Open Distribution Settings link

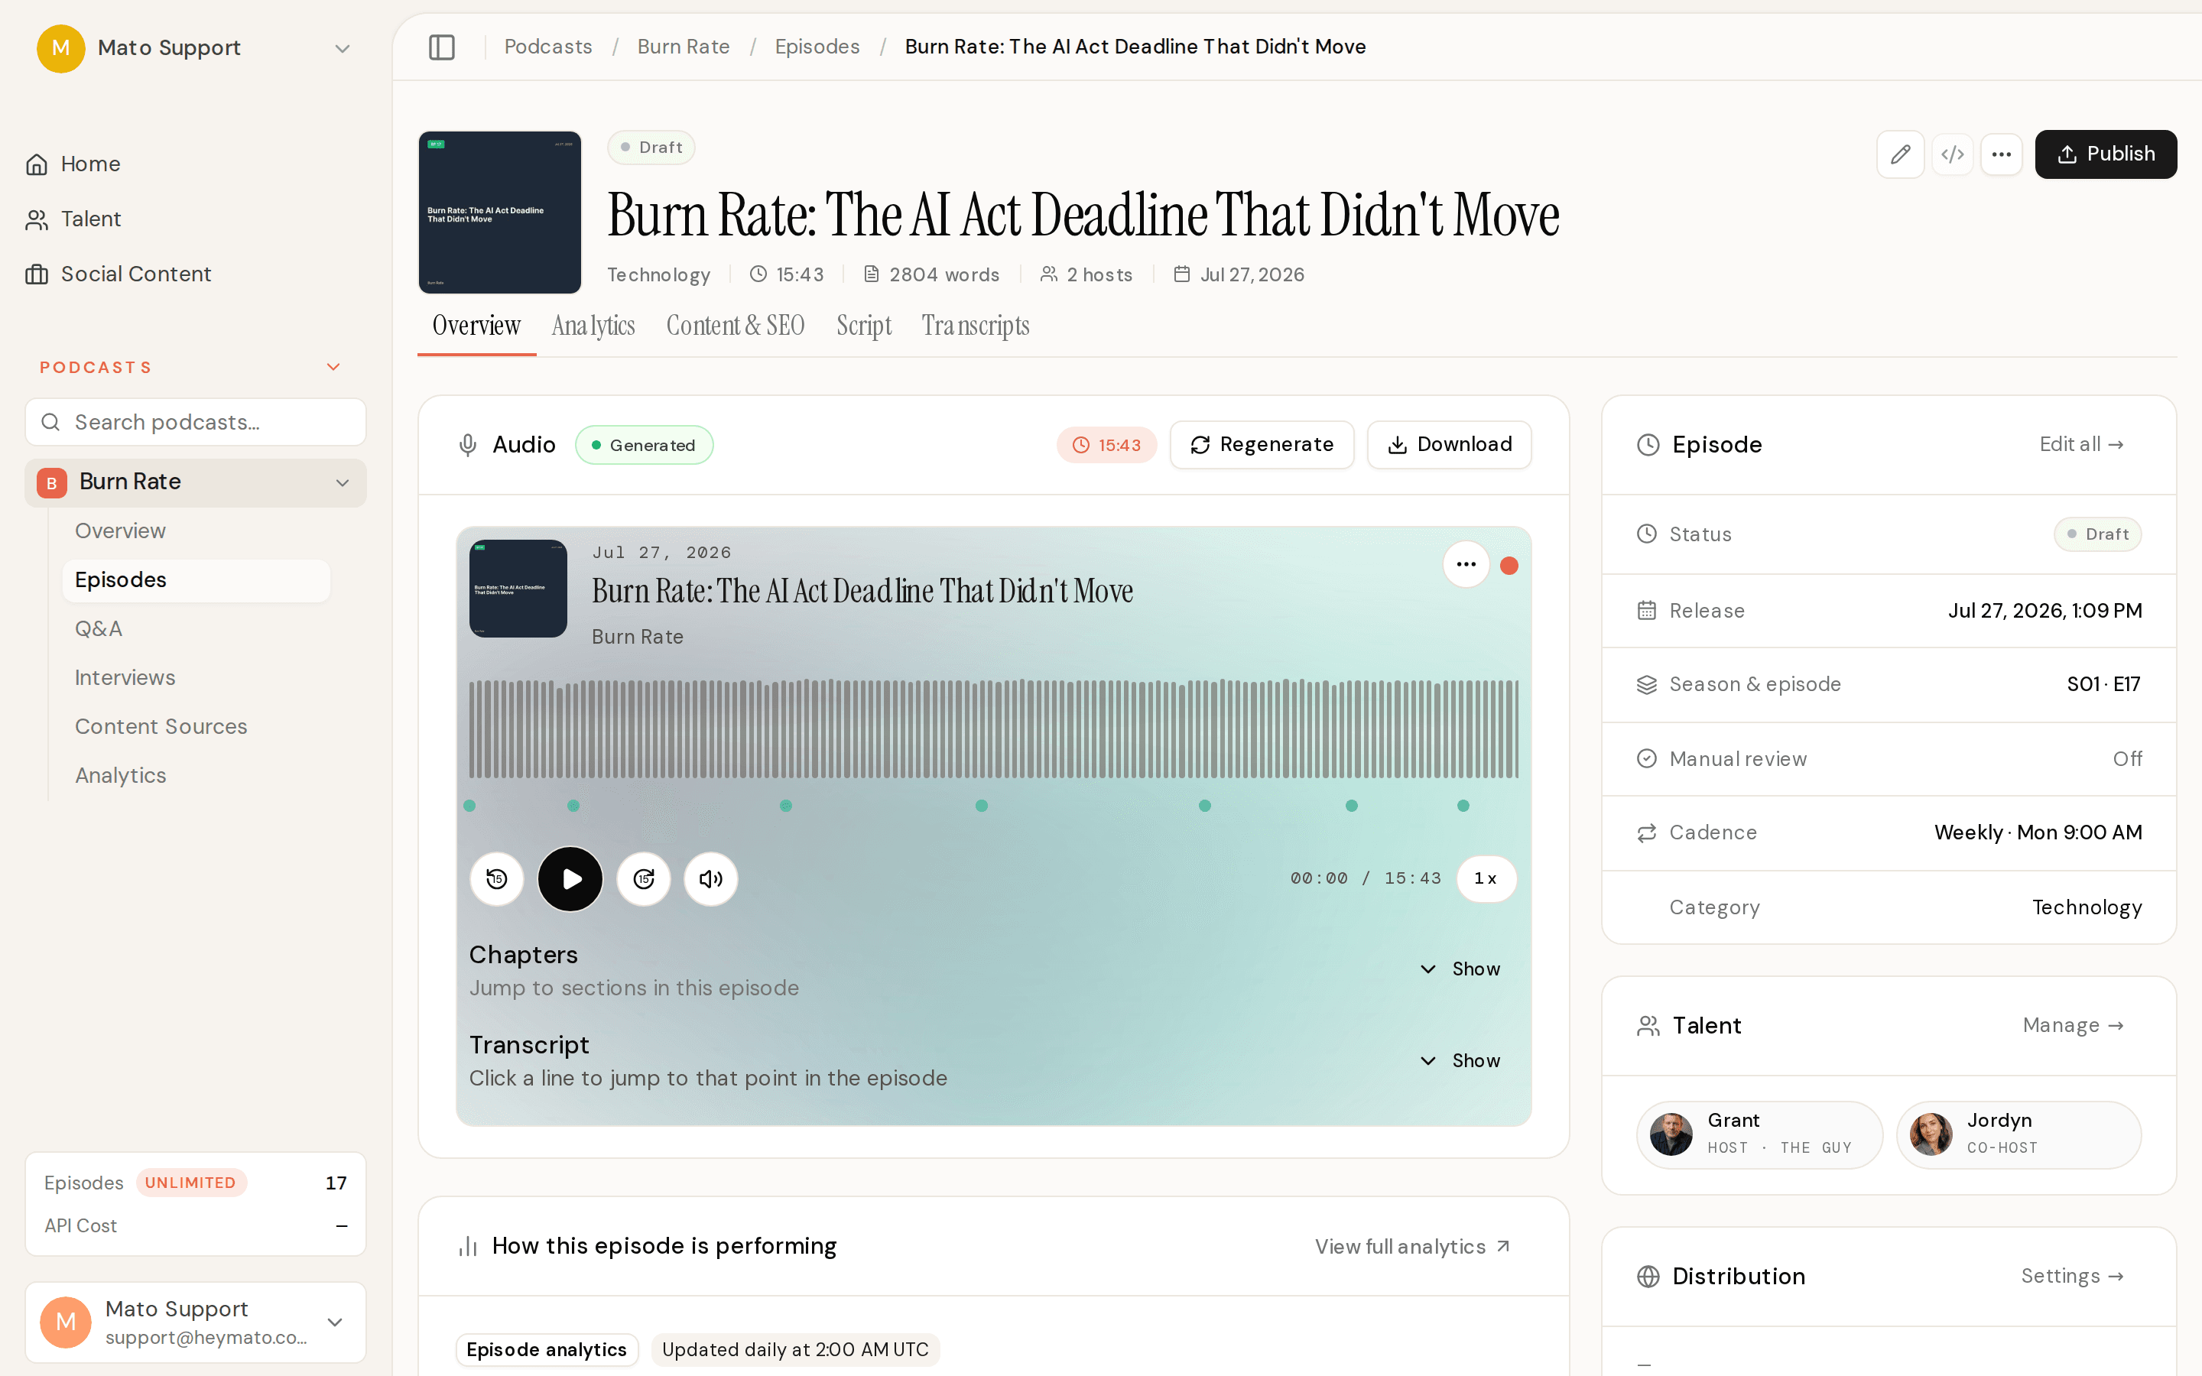coord(2073,1277)
